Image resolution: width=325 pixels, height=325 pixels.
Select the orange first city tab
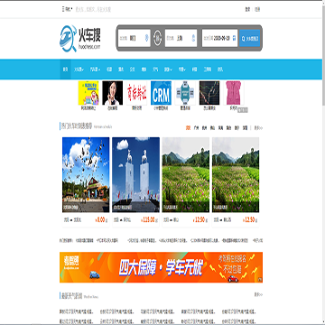coord(188,128)
